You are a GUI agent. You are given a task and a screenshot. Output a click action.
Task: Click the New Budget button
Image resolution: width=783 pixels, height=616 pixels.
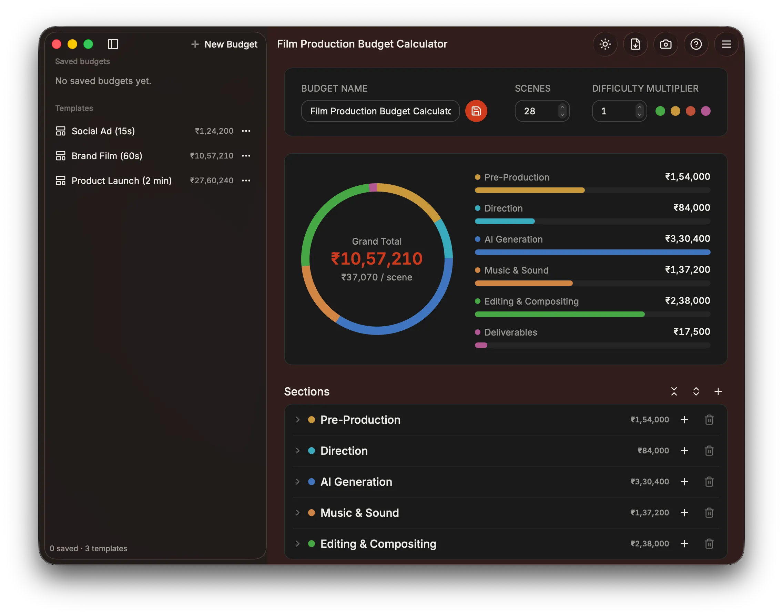(x=224, y=44)
